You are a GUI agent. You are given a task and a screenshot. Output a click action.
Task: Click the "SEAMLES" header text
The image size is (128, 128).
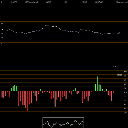[x=99, y=2]
